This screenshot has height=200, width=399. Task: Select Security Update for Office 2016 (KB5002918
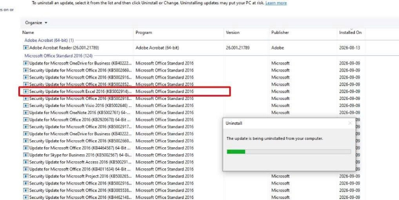tap(80, 98)
